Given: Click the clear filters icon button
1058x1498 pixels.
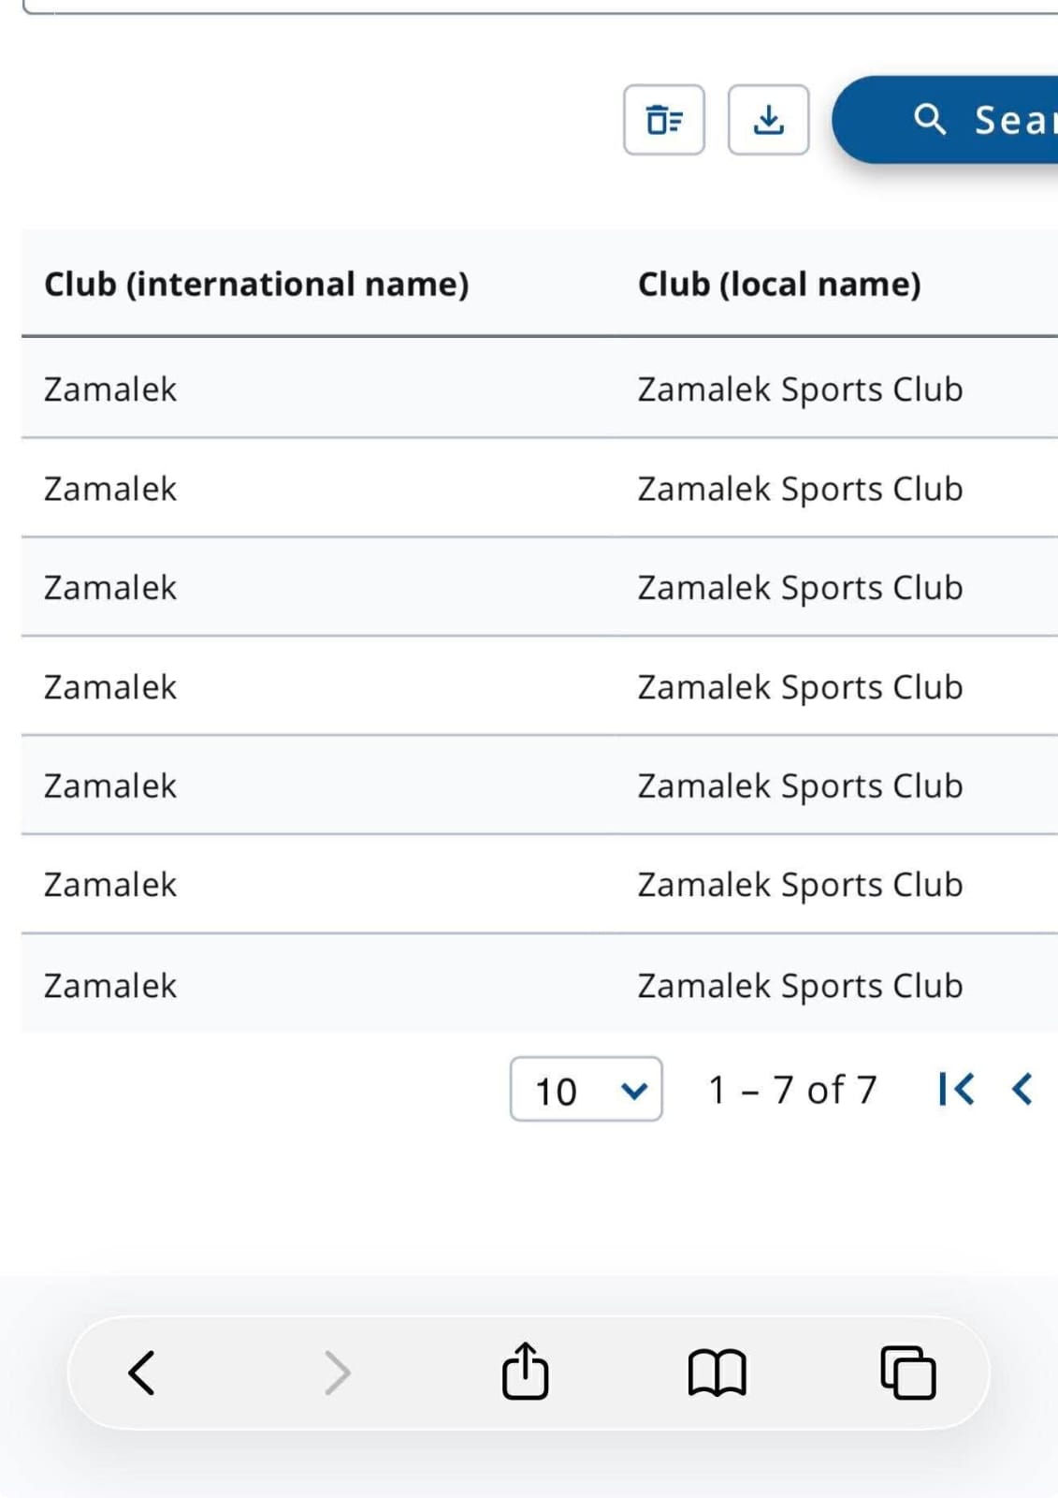Looking at the screenshot, I should click(x=664, y=120).
